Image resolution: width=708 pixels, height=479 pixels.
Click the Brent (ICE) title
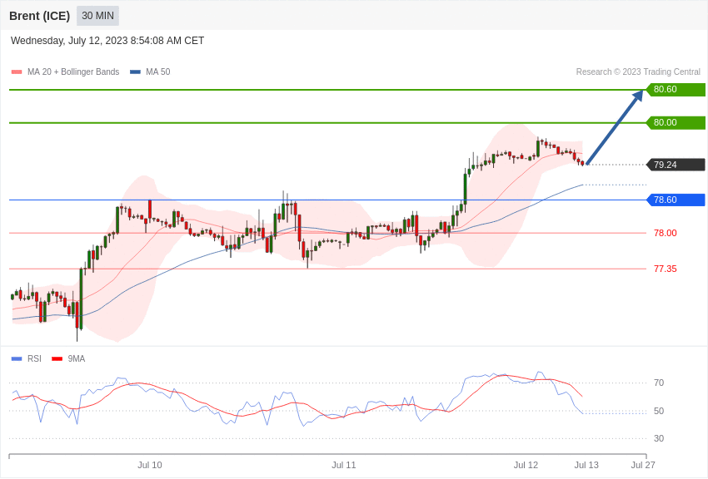tap(40, 16)
